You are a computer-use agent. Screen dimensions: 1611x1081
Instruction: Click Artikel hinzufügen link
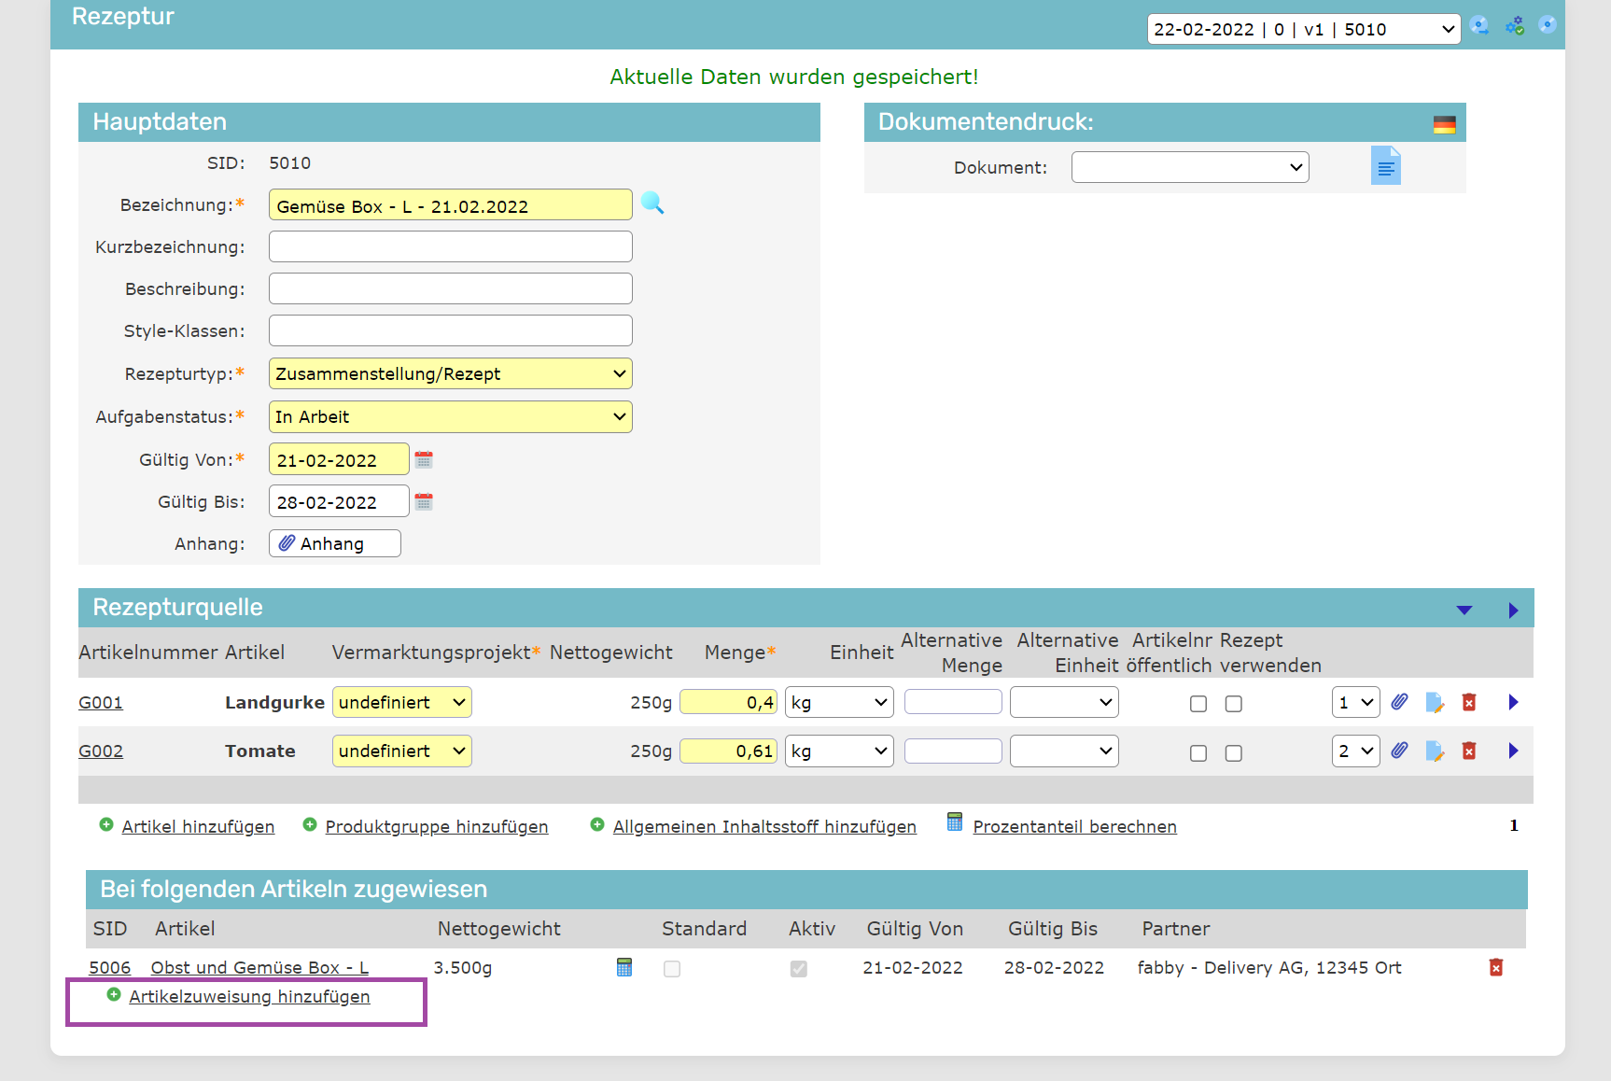pyautogui.click(x=198, y=826)
